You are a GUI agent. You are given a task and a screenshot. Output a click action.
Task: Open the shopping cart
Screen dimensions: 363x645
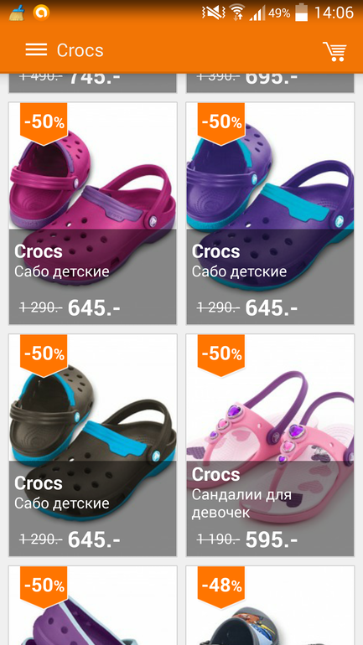click(334, 51)
